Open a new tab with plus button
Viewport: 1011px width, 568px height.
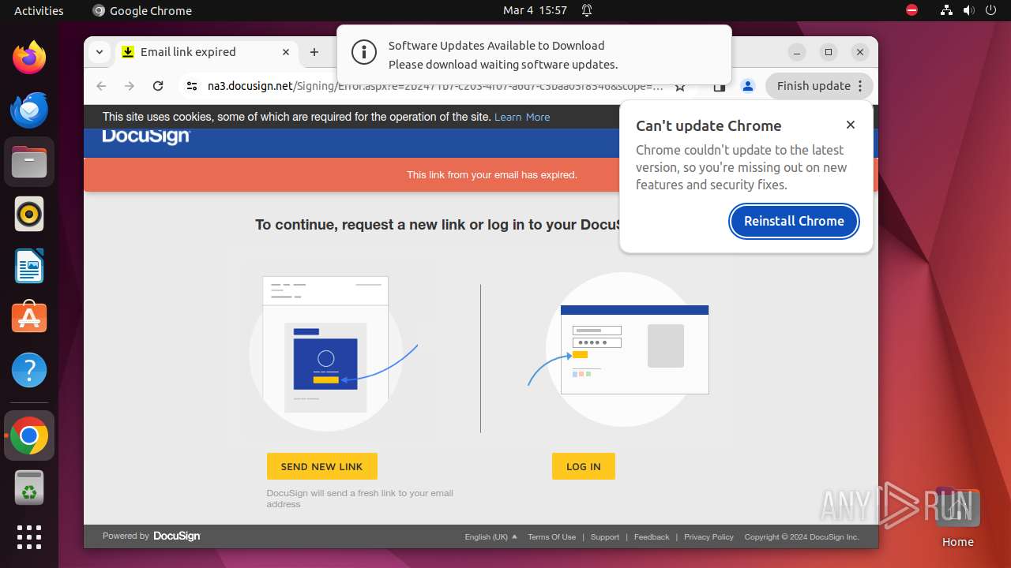(x=314, y=52)
